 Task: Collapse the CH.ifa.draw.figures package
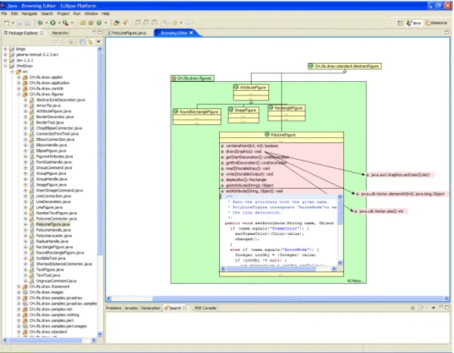pyautogui.click(x=19, y=95)
